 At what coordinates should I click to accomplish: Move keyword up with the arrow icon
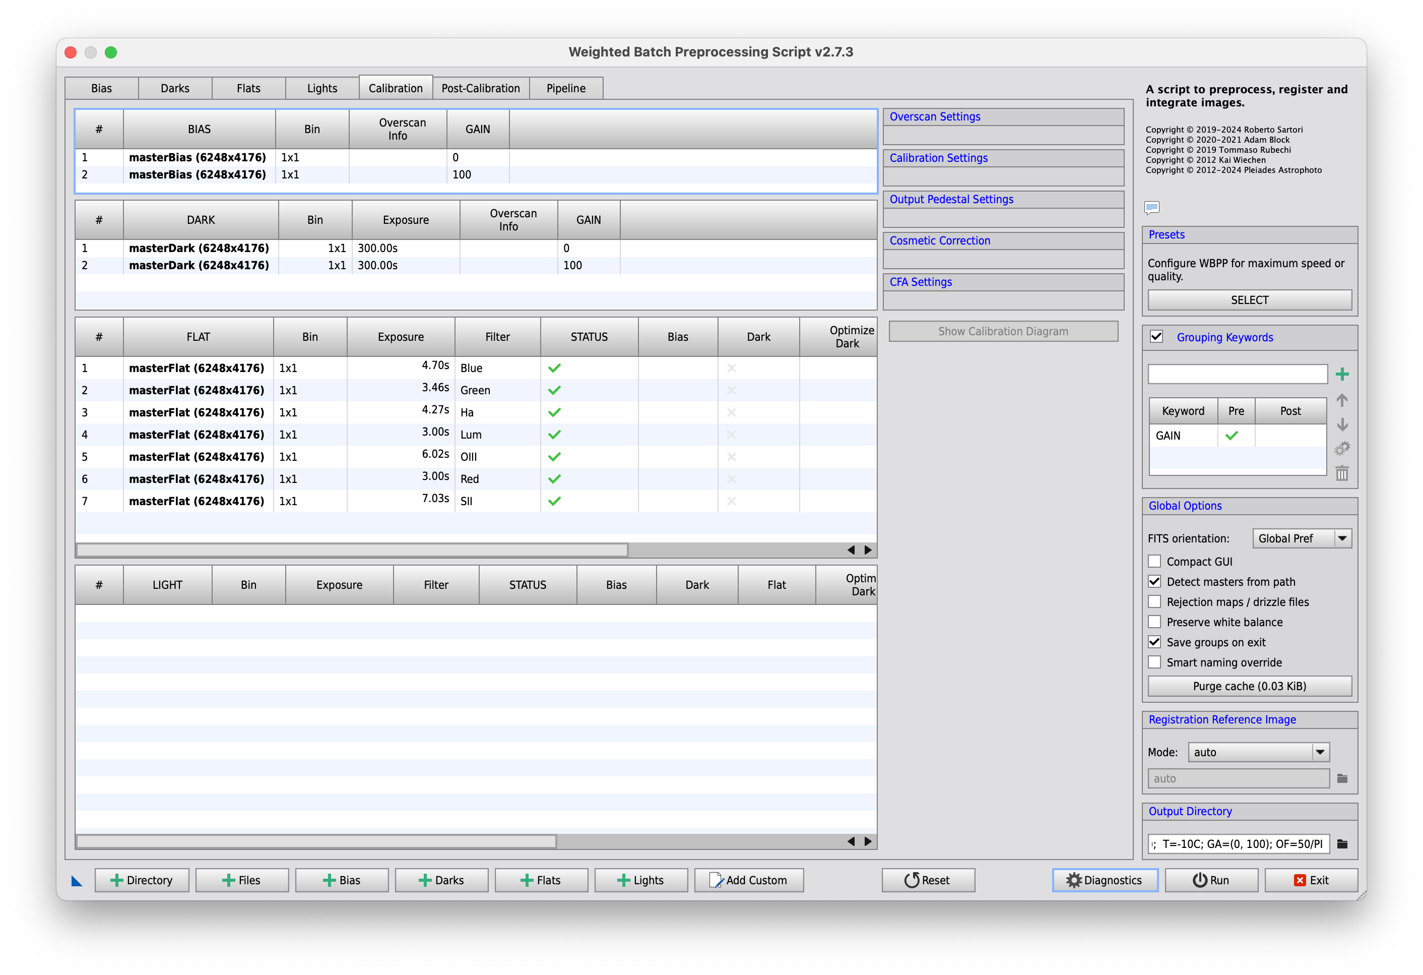click(x=1342, y=400)
